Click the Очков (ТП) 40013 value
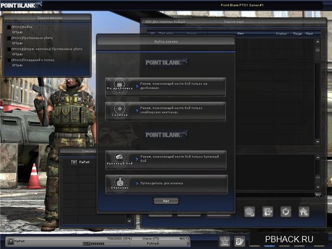 pos(184,239)
